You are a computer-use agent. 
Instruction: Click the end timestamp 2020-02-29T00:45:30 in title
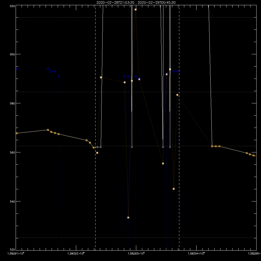[x=157, y=3]
